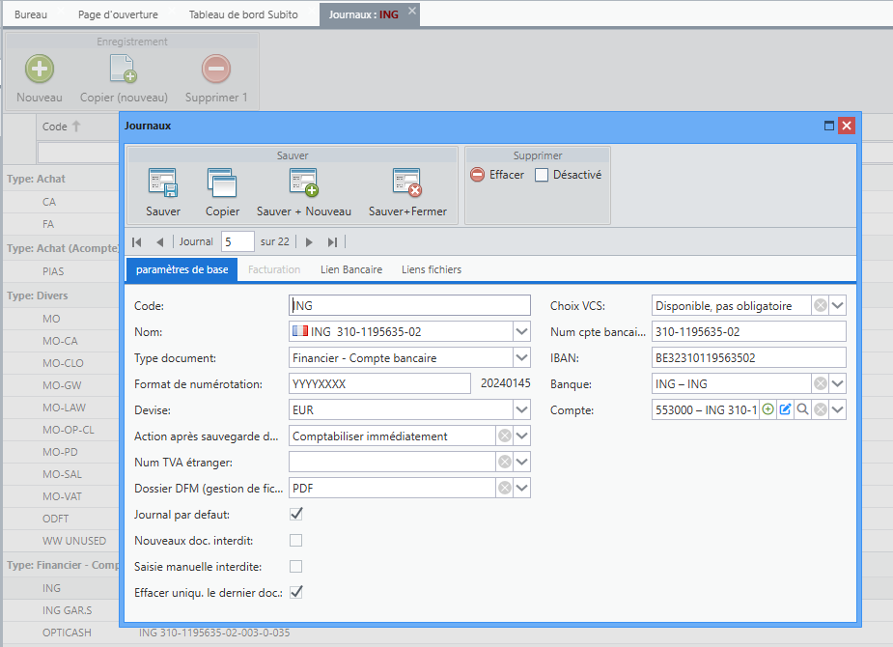This screenshot has width=893, height=647.
Task: Select the MO-VAT journal row
Action: point(62,496)
